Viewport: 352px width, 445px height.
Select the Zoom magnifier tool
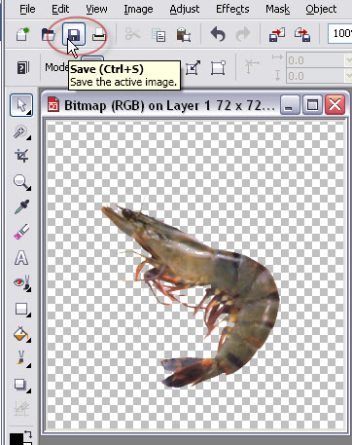tap(21, 182)
